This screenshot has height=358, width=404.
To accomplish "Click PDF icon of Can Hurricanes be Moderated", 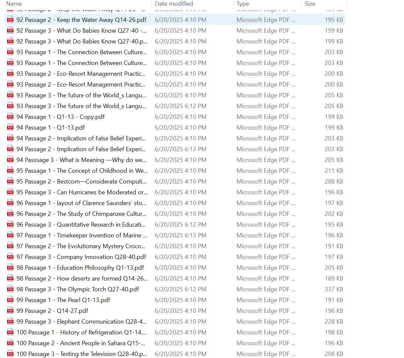I will click(10, 192).
